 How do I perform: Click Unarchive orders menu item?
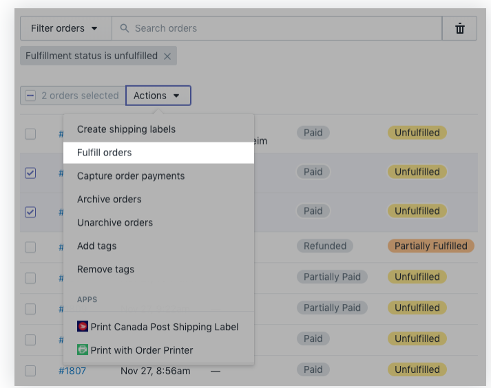click(115, 223)
